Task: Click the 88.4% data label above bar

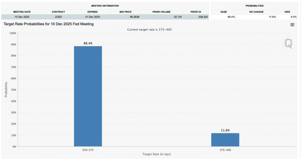Action: (x=88, y=43)
